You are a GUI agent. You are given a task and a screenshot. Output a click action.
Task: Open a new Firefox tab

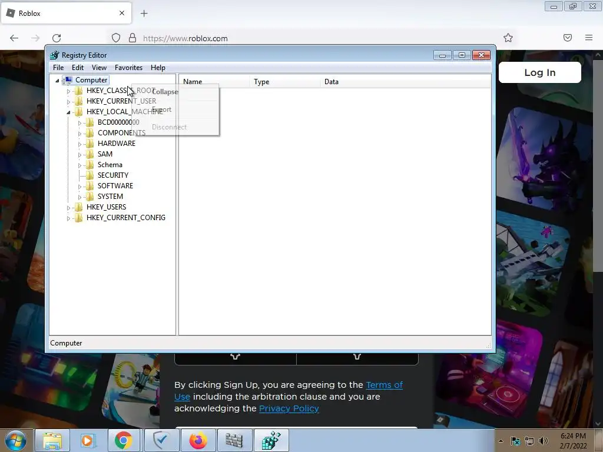point(144,14)
